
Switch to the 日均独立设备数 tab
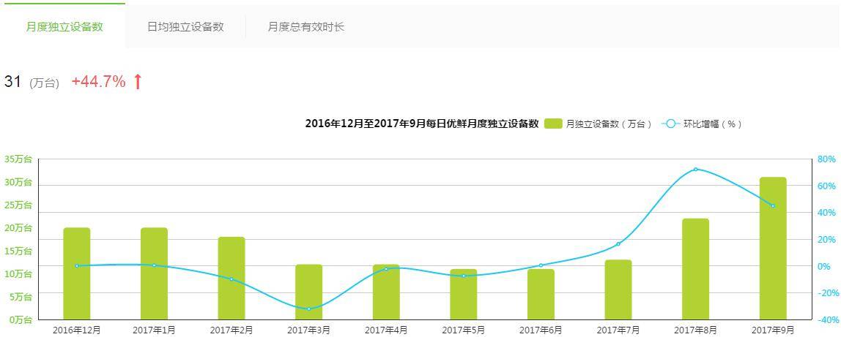185,27
